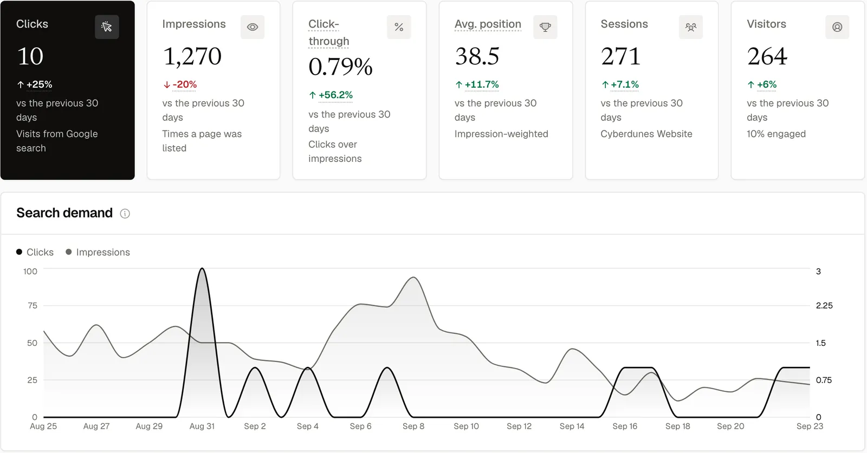Open the info icon next to Search demand

[125, 214]
